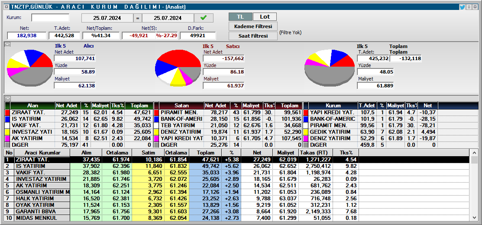The image size is (482, 225).
Task: Select VAKIF YAT. row in bottom table
Action: pos(237,173)
